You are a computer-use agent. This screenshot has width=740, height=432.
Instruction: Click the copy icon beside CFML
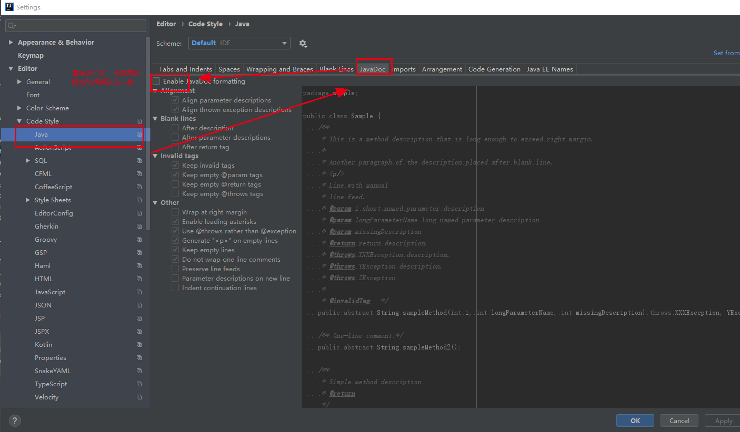coord(139,174)
